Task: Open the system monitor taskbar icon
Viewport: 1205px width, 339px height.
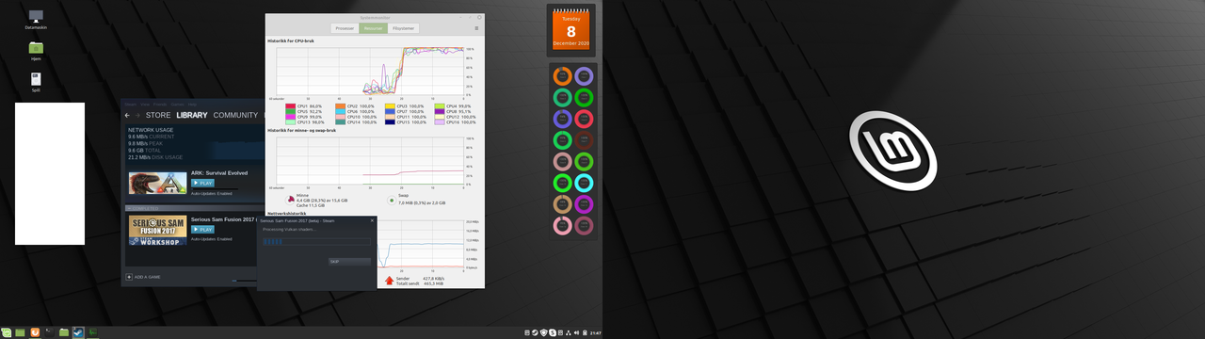Action: pos(93,332)
